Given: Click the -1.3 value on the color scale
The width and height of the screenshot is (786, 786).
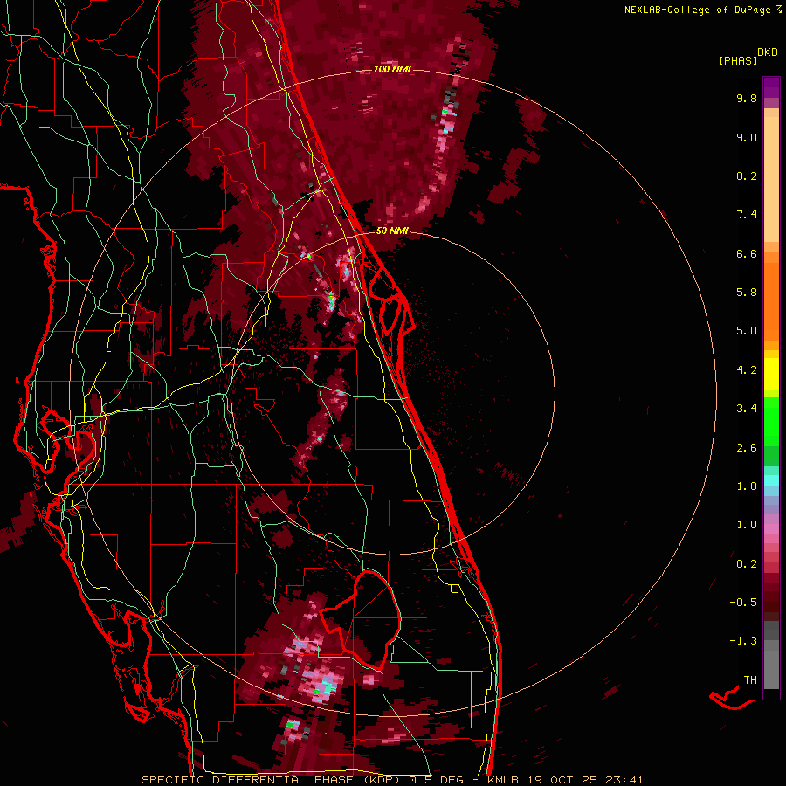Looking at the screenshot, I should [743, 641].
